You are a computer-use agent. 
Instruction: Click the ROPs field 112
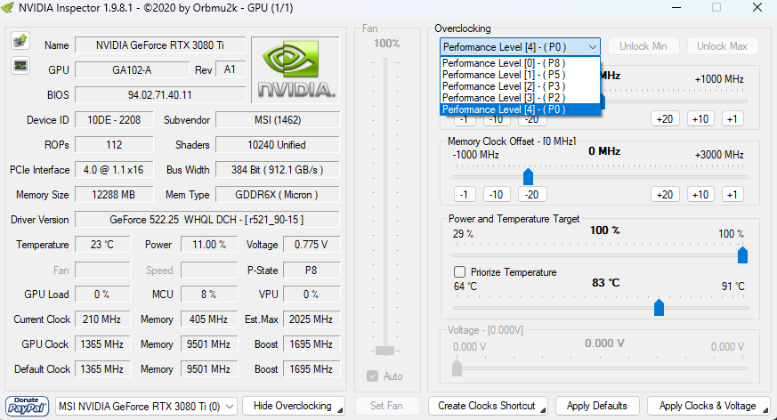pyautogui.click(x=114, y=145)
